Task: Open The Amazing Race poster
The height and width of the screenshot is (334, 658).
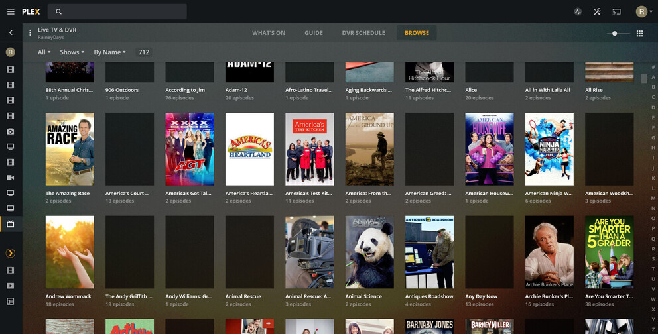Action: (x=70, y=148)
